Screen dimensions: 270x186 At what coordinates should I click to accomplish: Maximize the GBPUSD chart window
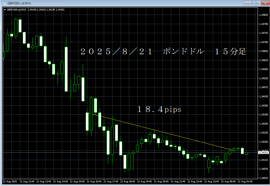256,3
